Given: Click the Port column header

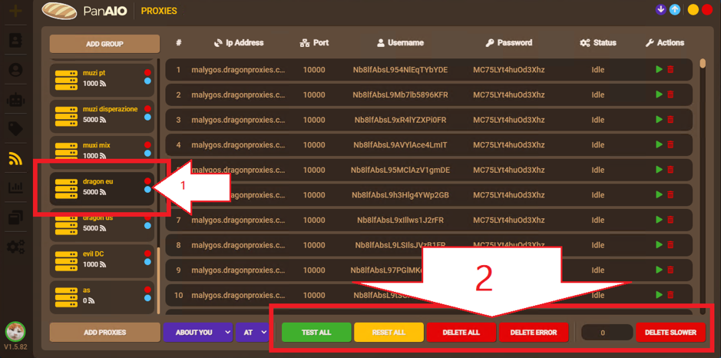Looking at the screenshot, I should tap(314, 43).
